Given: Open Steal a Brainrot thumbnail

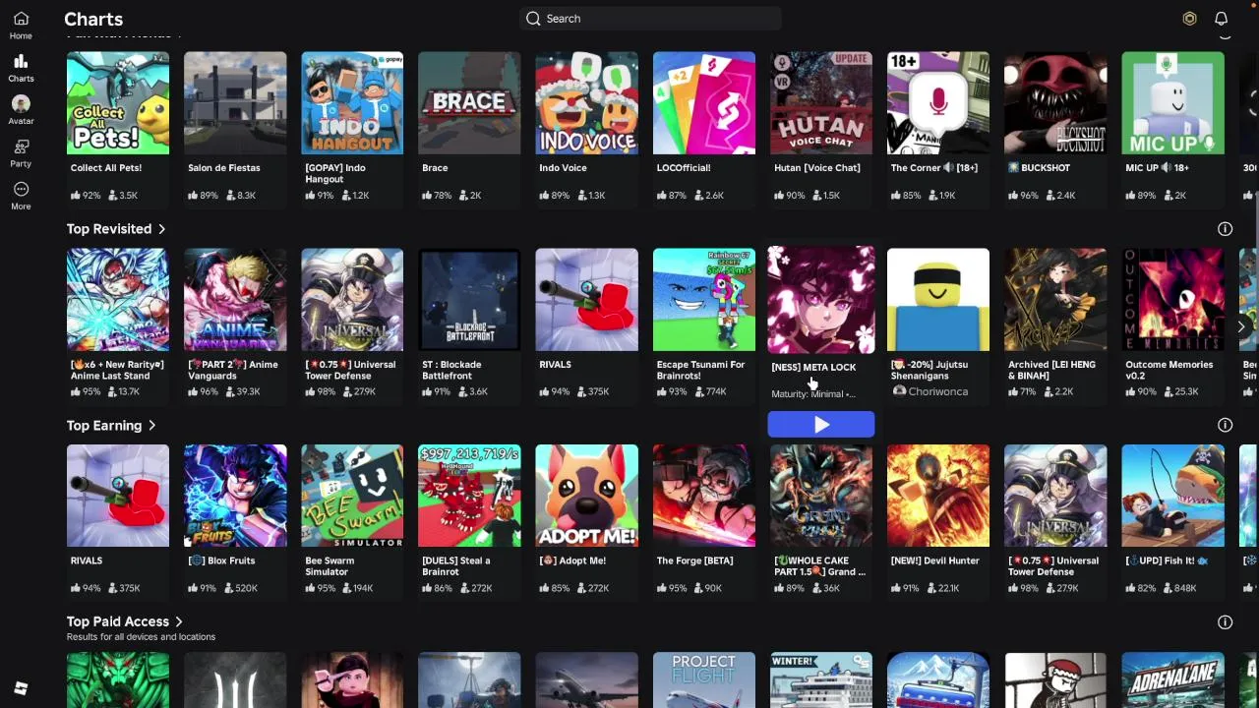Looking at the screenshot, I should click(469, 496).
